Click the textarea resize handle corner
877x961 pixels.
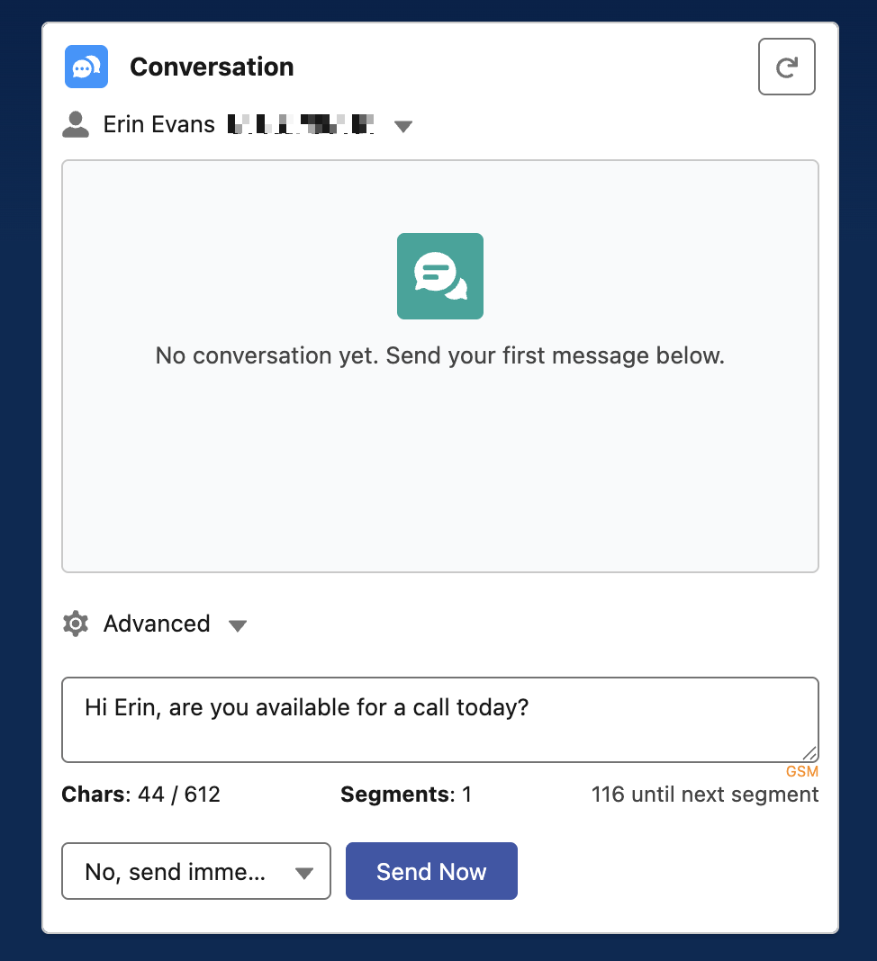809,754
